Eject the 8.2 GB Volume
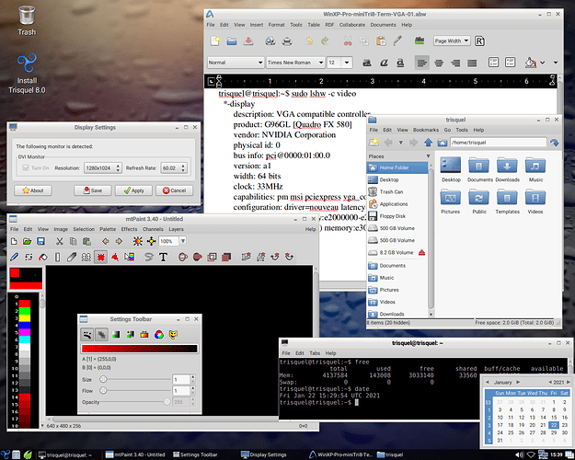 click(x=421, y=252)
